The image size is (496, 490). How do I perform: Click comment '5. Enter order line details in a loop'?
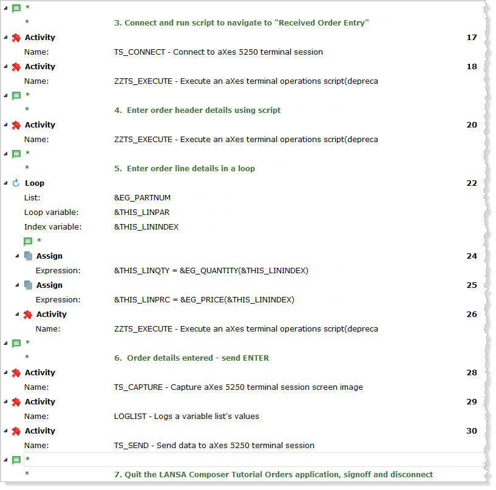[185, 168]
